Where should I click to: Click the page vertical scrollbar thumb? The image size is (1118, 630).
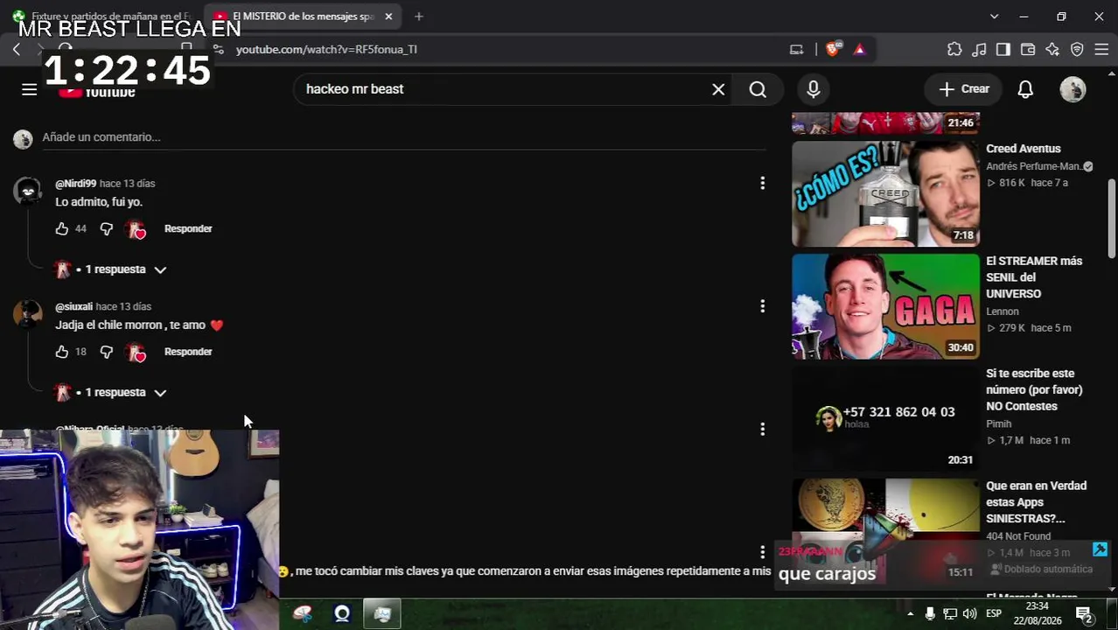click(1112, 219)
